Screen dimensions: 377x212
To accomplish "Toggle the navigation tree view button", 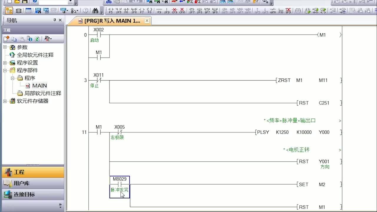I will 9,11.
